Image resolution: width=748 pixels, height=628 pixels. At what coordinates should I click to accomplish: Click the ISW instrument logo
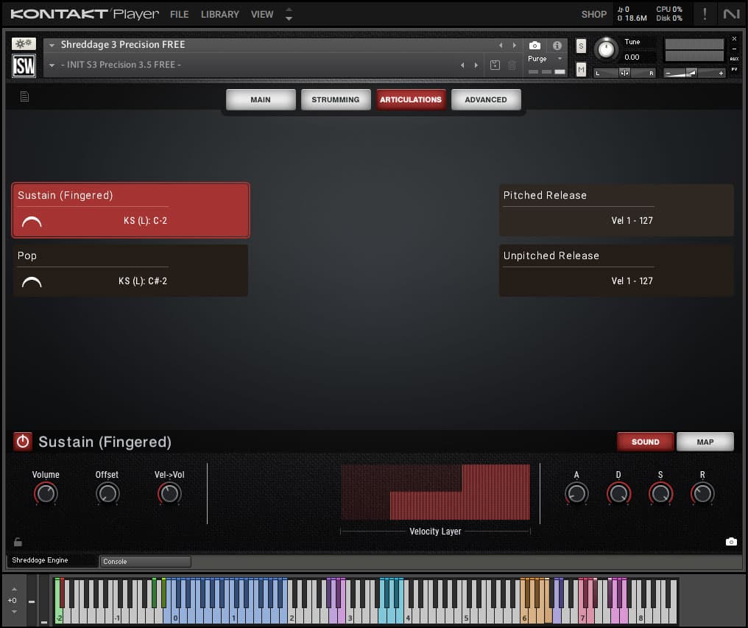point(24,66)
